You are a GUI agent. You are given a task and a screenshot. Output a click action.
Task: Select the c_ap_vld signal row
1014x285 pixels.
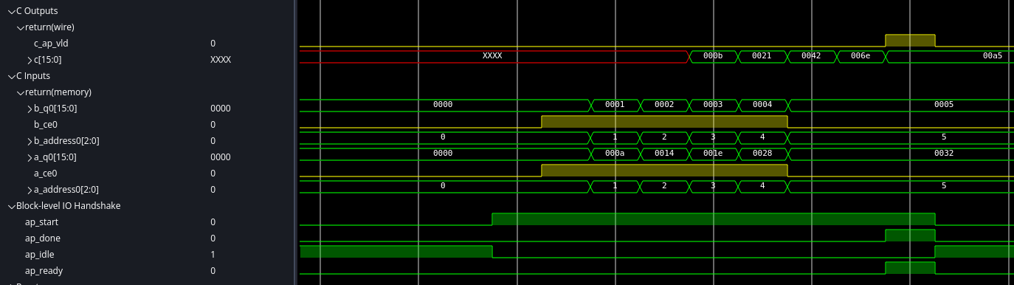point(148,44)
